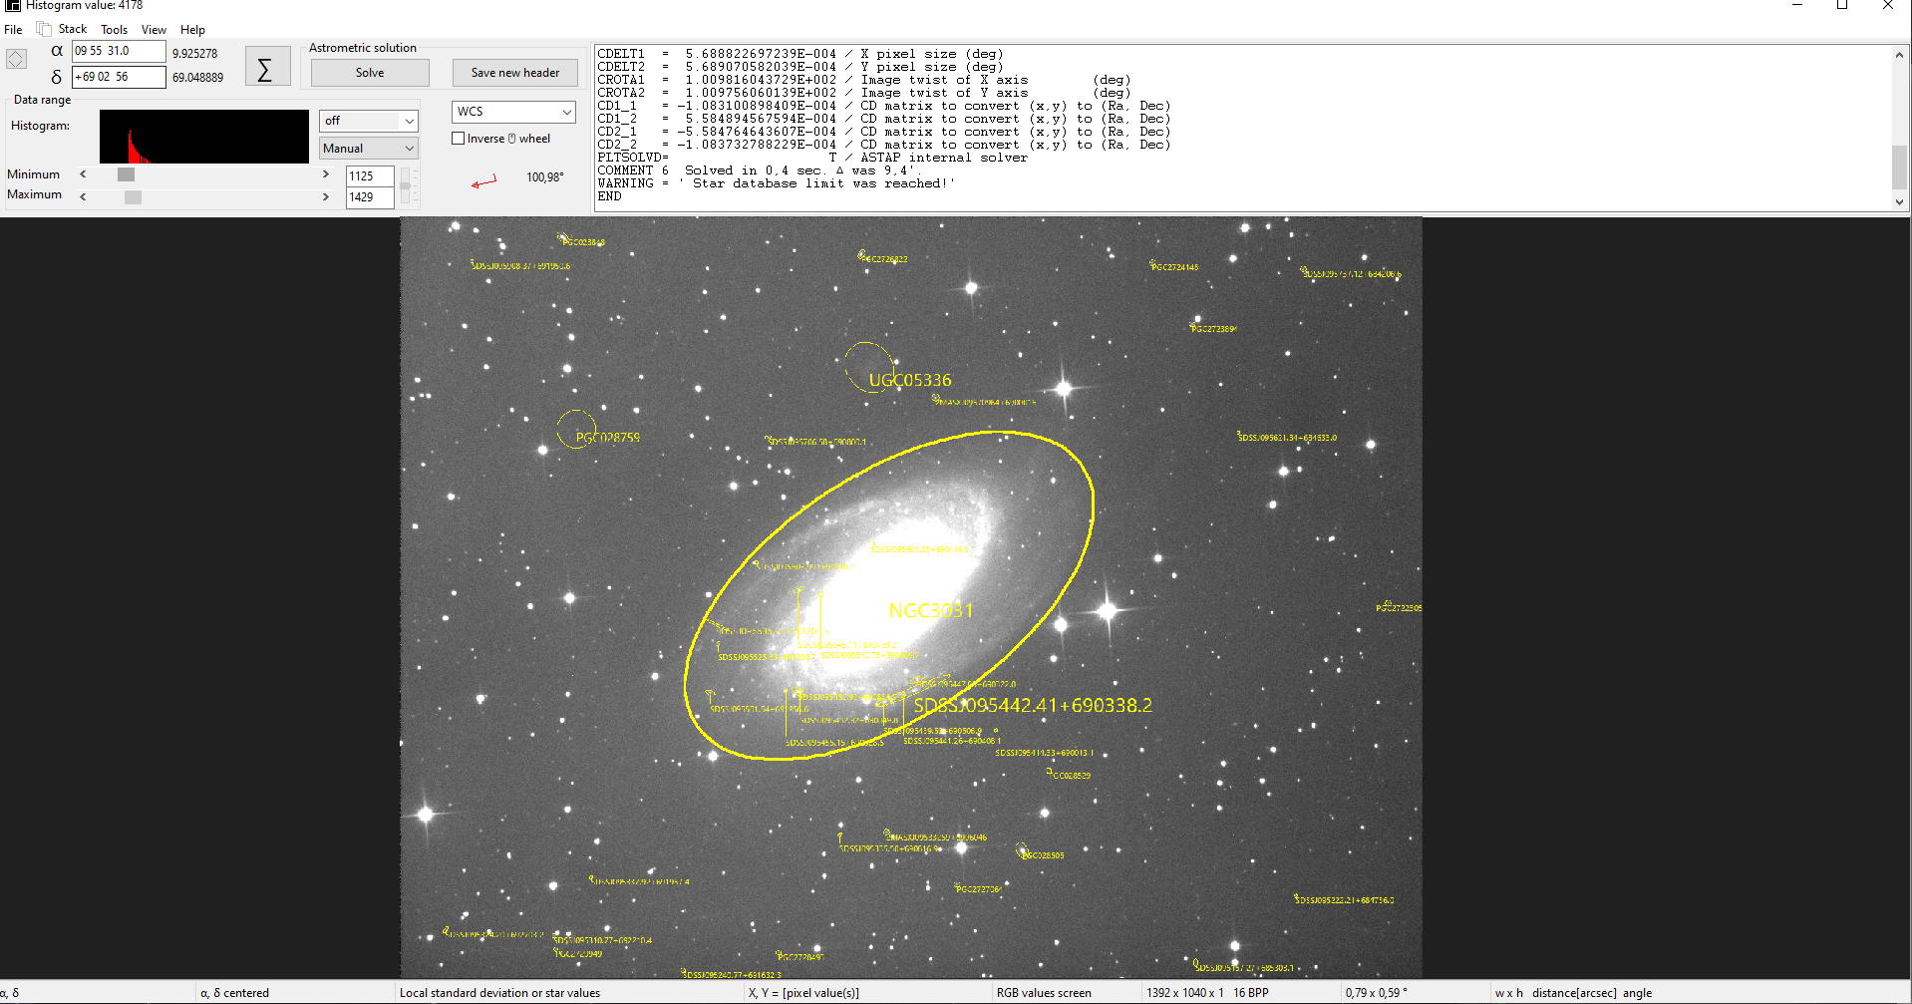Click the FITS header scroll-up arrow
The width and height of the screenshot is (1912, 1004).
(1899, 55)
